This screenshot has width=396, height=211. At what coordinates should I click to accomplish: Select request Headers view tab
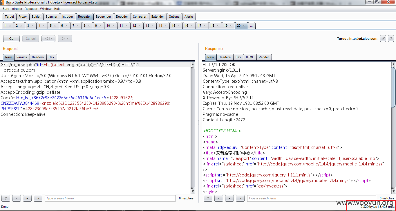click(38, 57)
